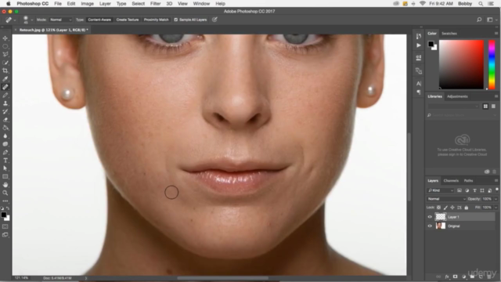Select the Horizontal Type tool
Image resolution: width=501 pixels, height=282 pixels.
point(5,161)
